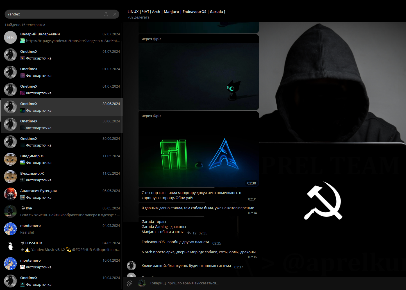Click the date "02.07.2024" in the results

click(x=111, y=34)
